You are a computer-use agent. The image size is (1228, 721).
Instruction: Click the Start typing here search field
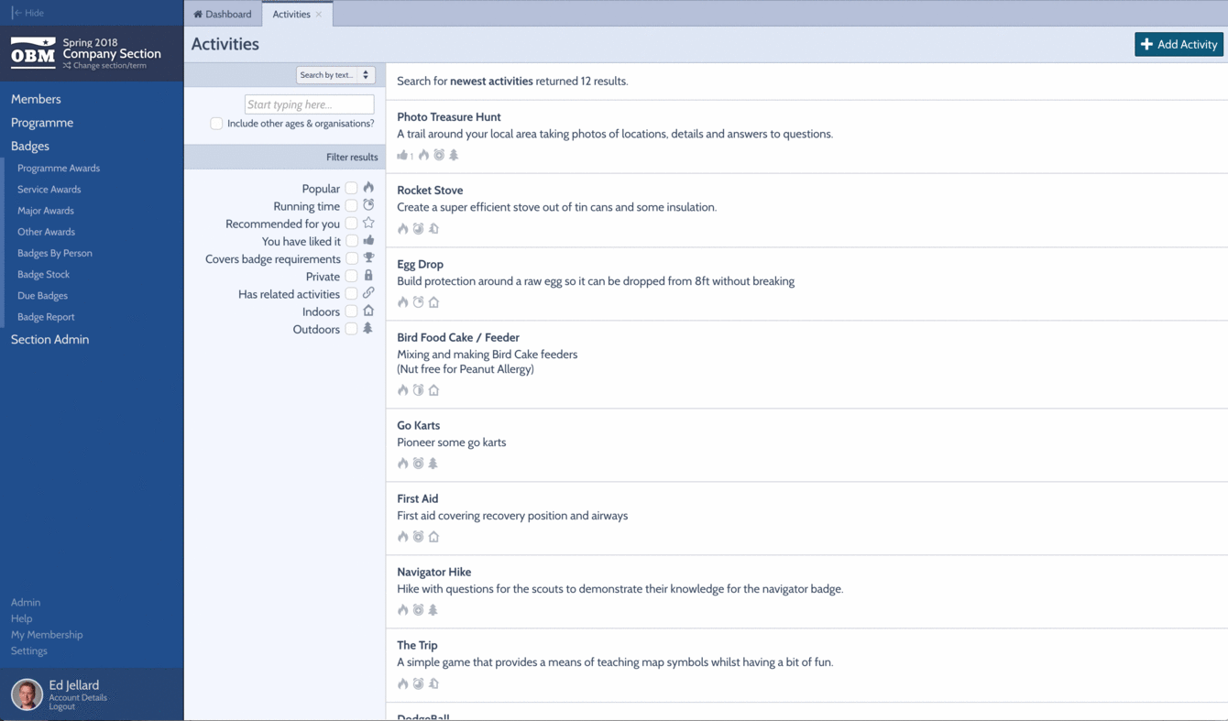pyautogui.click(x=309, y=104)
